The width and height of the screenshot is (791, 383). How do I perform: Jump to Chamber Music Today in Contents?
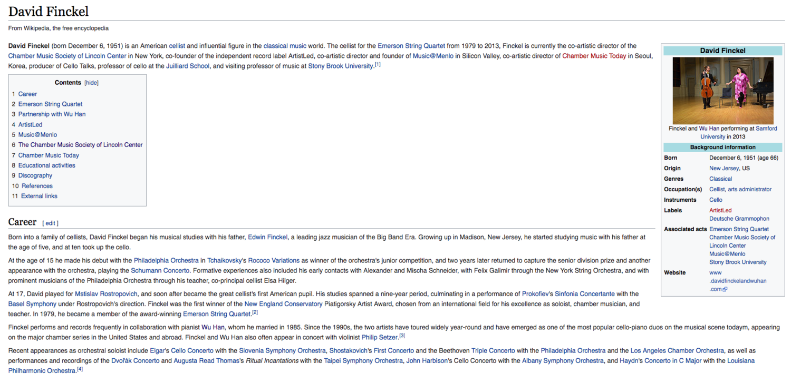pos(49,155)
